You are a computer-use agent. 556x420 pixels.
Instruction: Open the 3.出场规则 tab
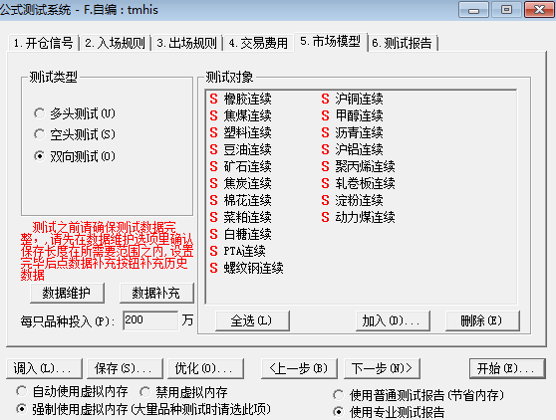click(x=187, y=43)
